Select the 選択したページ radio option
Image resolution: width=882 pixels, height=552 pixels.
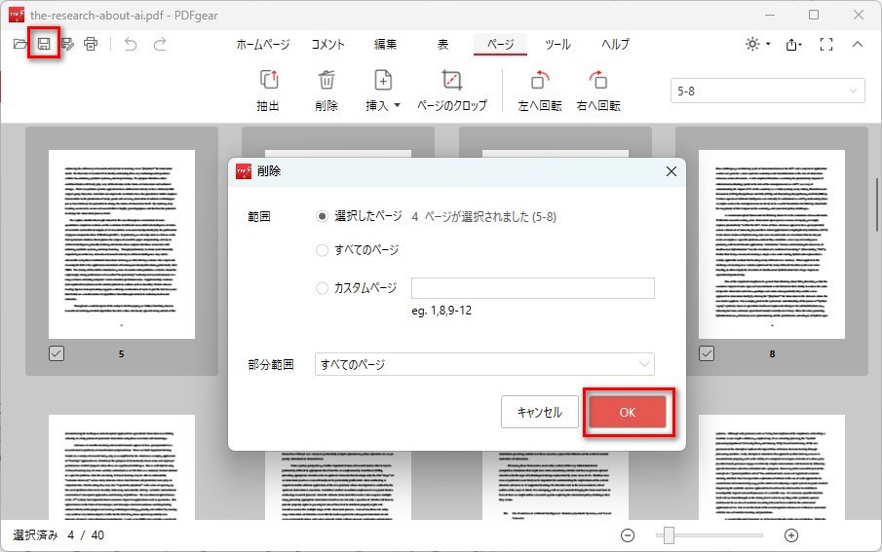[322, 216]
